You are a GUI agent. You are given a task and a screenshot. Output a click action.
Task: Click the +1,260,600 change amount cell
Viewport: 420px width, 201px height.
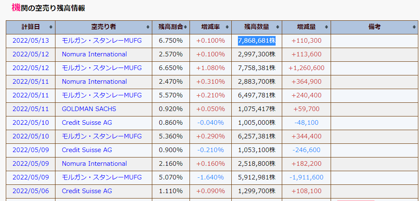pos(306,68)
